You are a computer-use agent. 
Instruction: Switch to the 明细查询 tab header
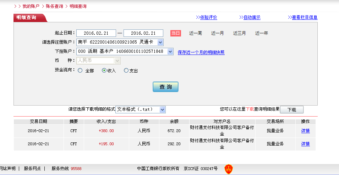click(x=27, y=18)
